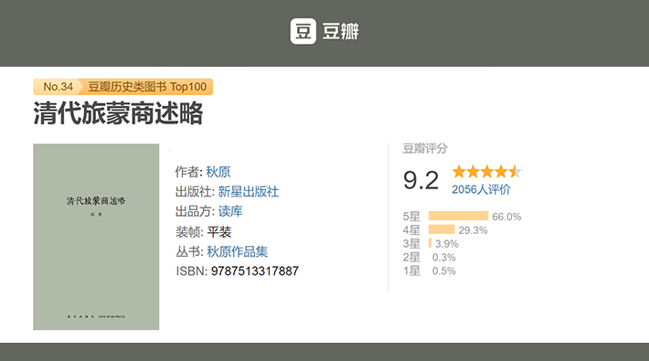The height and width of the screenshot is (361, 649).
Task: Click the 3星 rating bar
Action: [430, 243]
